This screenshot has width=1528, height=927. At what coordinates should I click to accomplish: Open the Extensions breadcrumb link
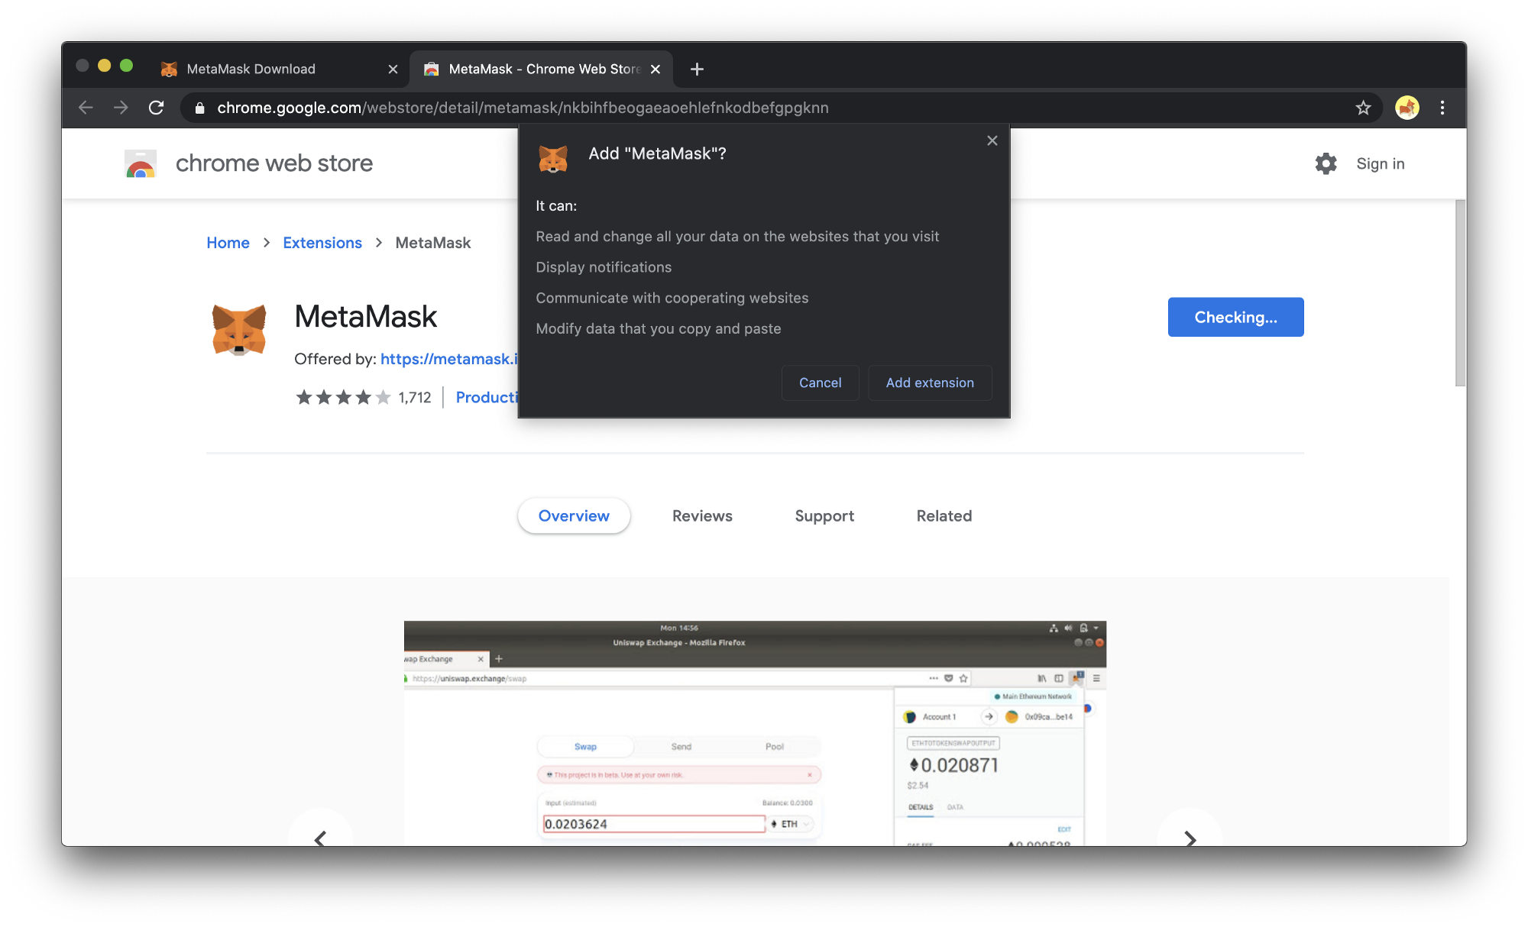pos(322,243)
